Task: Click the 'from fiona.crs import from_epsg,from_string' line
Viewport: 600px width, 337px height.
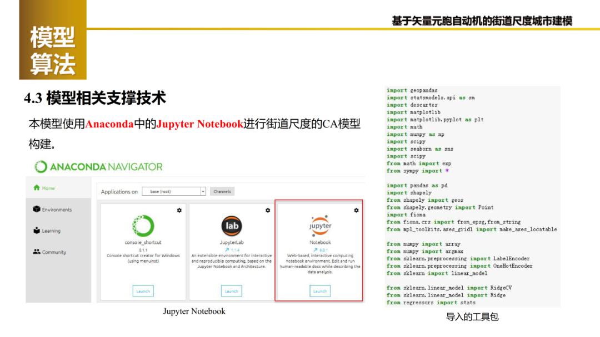Action: pyautogui.click(x=453, y=222)
